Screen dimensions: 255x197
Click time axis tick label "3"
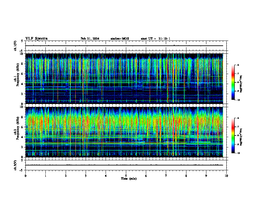[86, 176]
